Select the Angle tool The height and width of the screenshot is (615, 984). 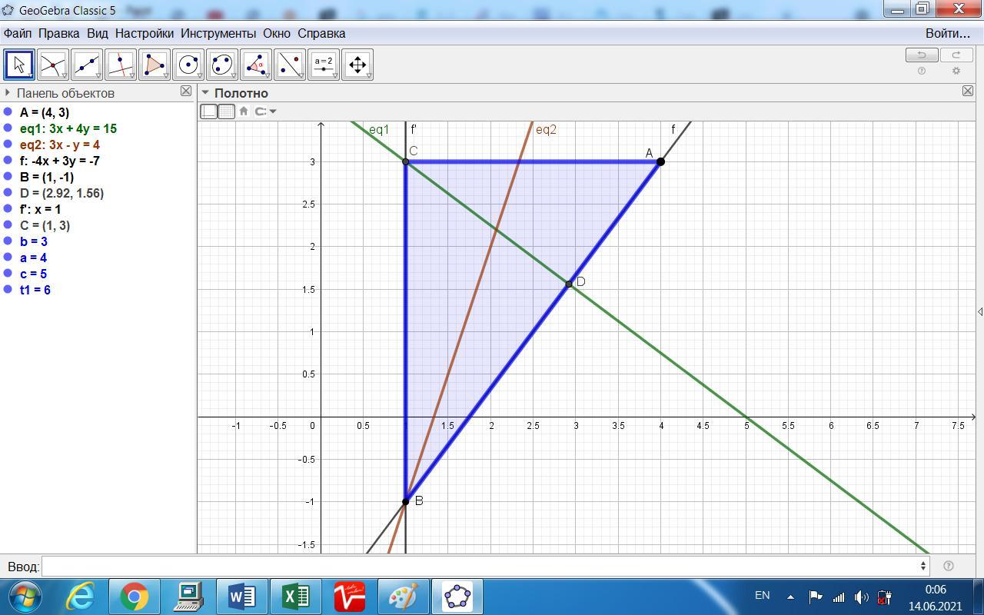[256, 65]
